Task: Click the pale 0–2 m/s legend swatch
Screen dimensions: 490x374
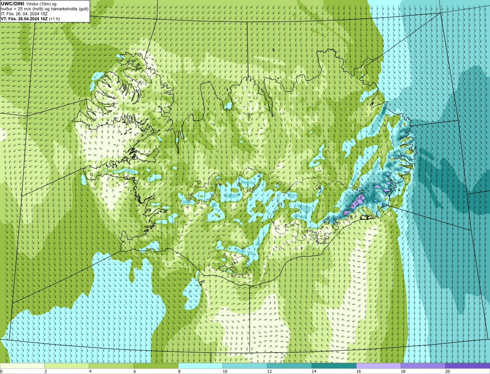Action: pos(22,366)
